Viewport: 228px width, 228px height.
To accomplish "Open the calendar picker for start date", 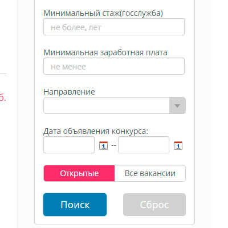I will 103,146.
